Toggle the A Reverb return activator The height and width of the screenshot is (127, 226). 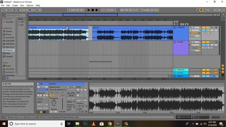pyautogui.click(x=206, y=70)
